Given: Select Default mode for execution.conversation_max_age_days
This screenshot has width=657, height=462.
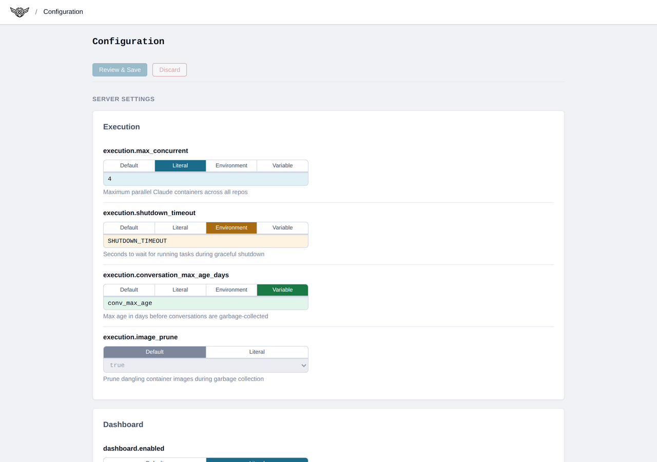Looking at the screenshot, I should 128,290.
